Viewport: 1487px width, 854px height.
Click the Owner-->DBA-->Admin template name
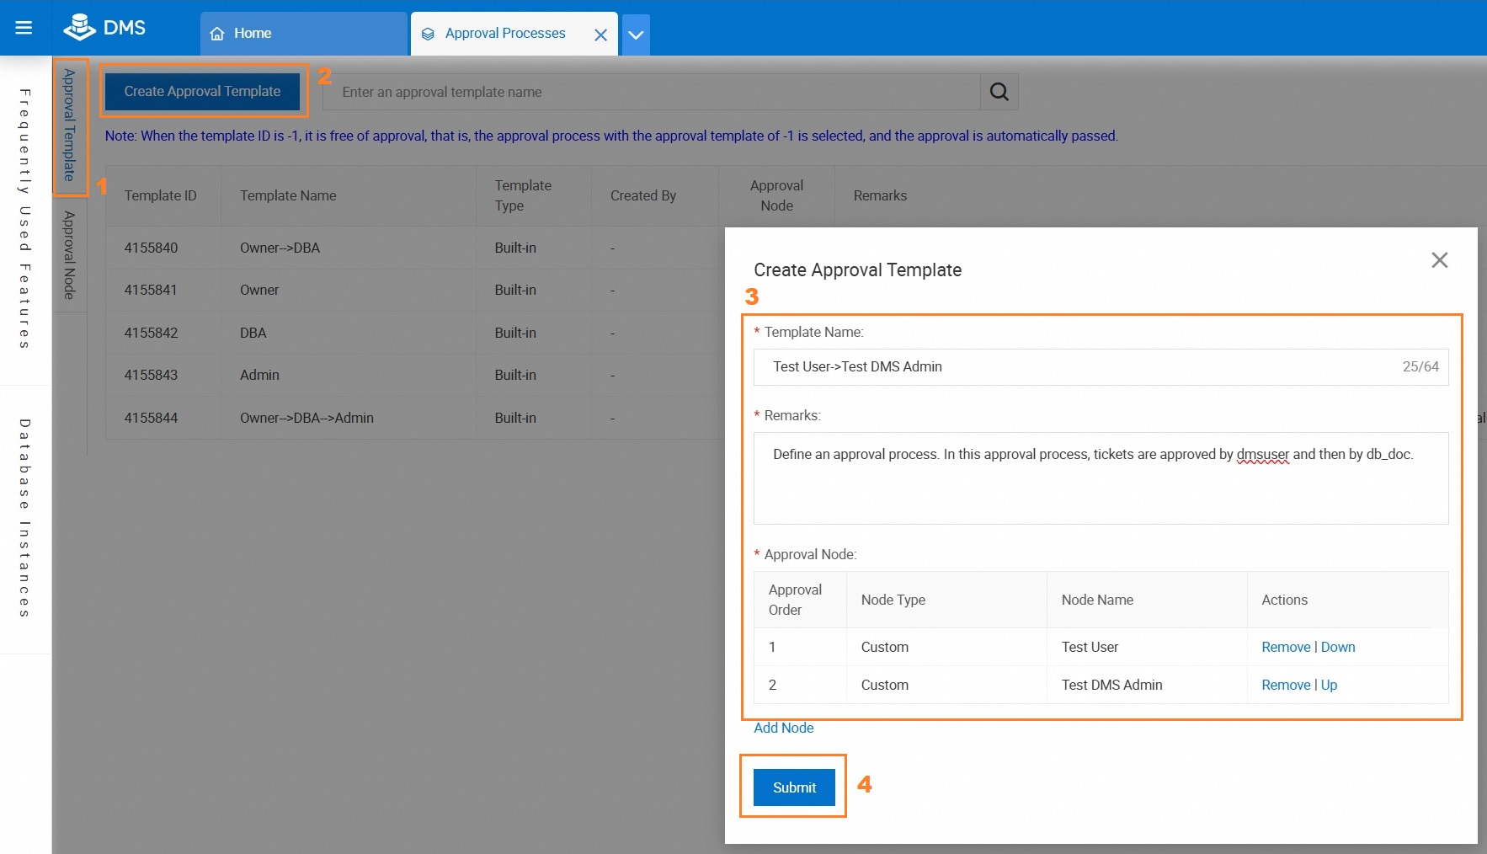306,418
